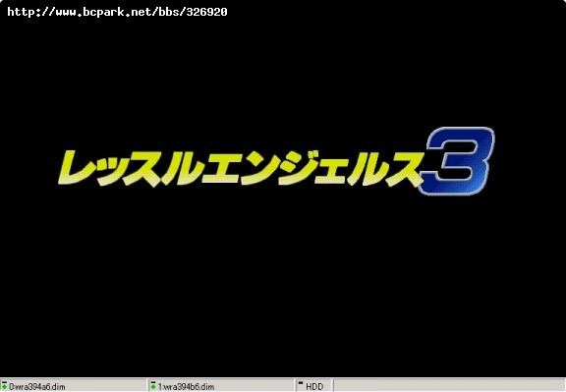Click the blue number 3 in logo
The image size is (566, 392).
click(456, 161)
